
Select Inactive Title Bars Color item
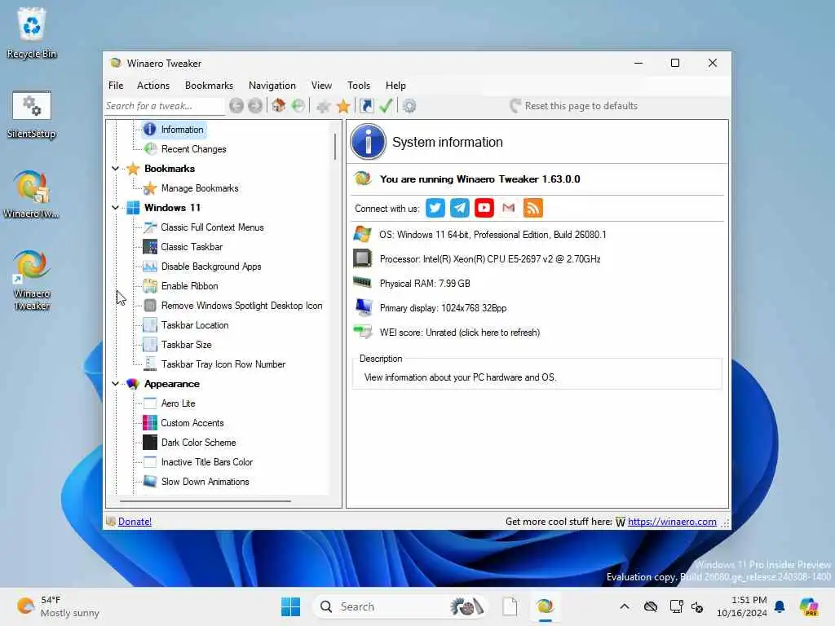(206, 462)
